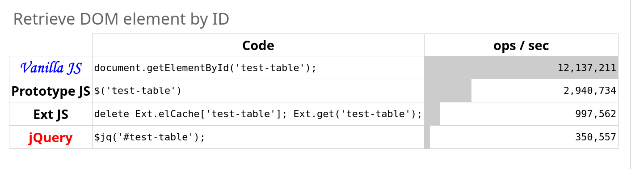Click the red jQuery row label
This screenshot has width=631, height=169.
51,137
